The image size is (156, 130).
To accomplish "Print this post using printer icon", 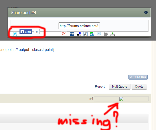I will (106, 34).
